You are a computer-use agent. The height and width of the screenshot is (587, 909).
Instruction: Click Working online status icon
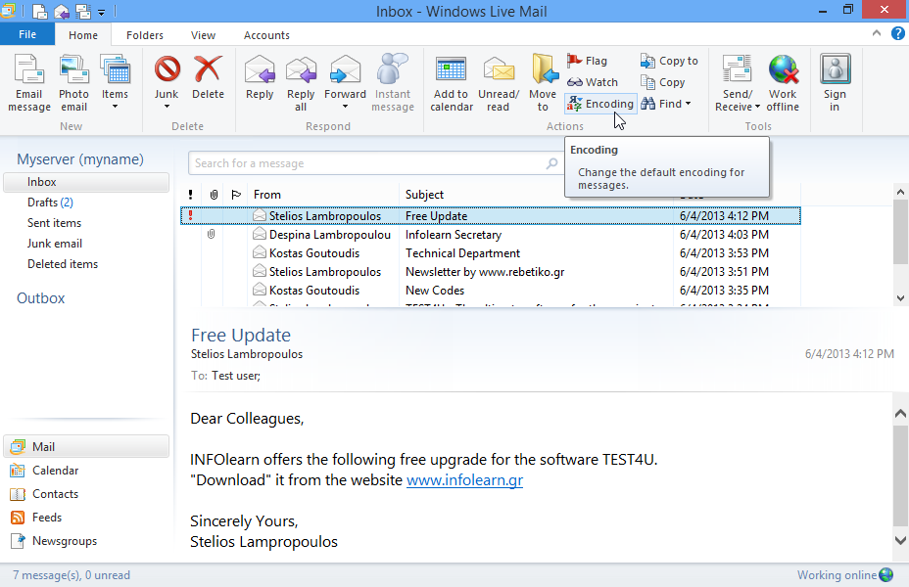pos(885,575)
